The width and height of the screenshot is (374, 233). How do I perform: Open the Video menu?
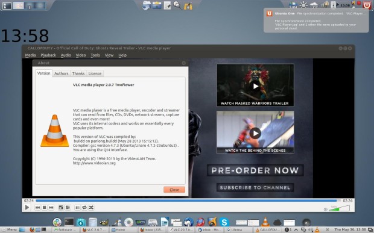click(81, 55)
